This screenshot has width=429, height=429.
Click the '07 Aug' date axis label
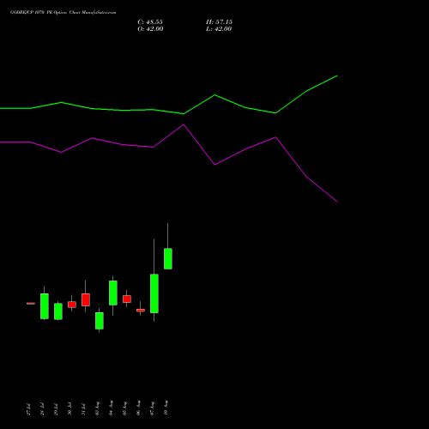pos(152,408)
